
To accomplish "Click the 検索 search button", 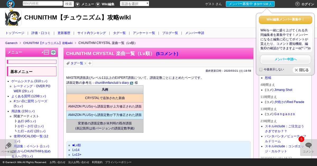I will point(69,4).
